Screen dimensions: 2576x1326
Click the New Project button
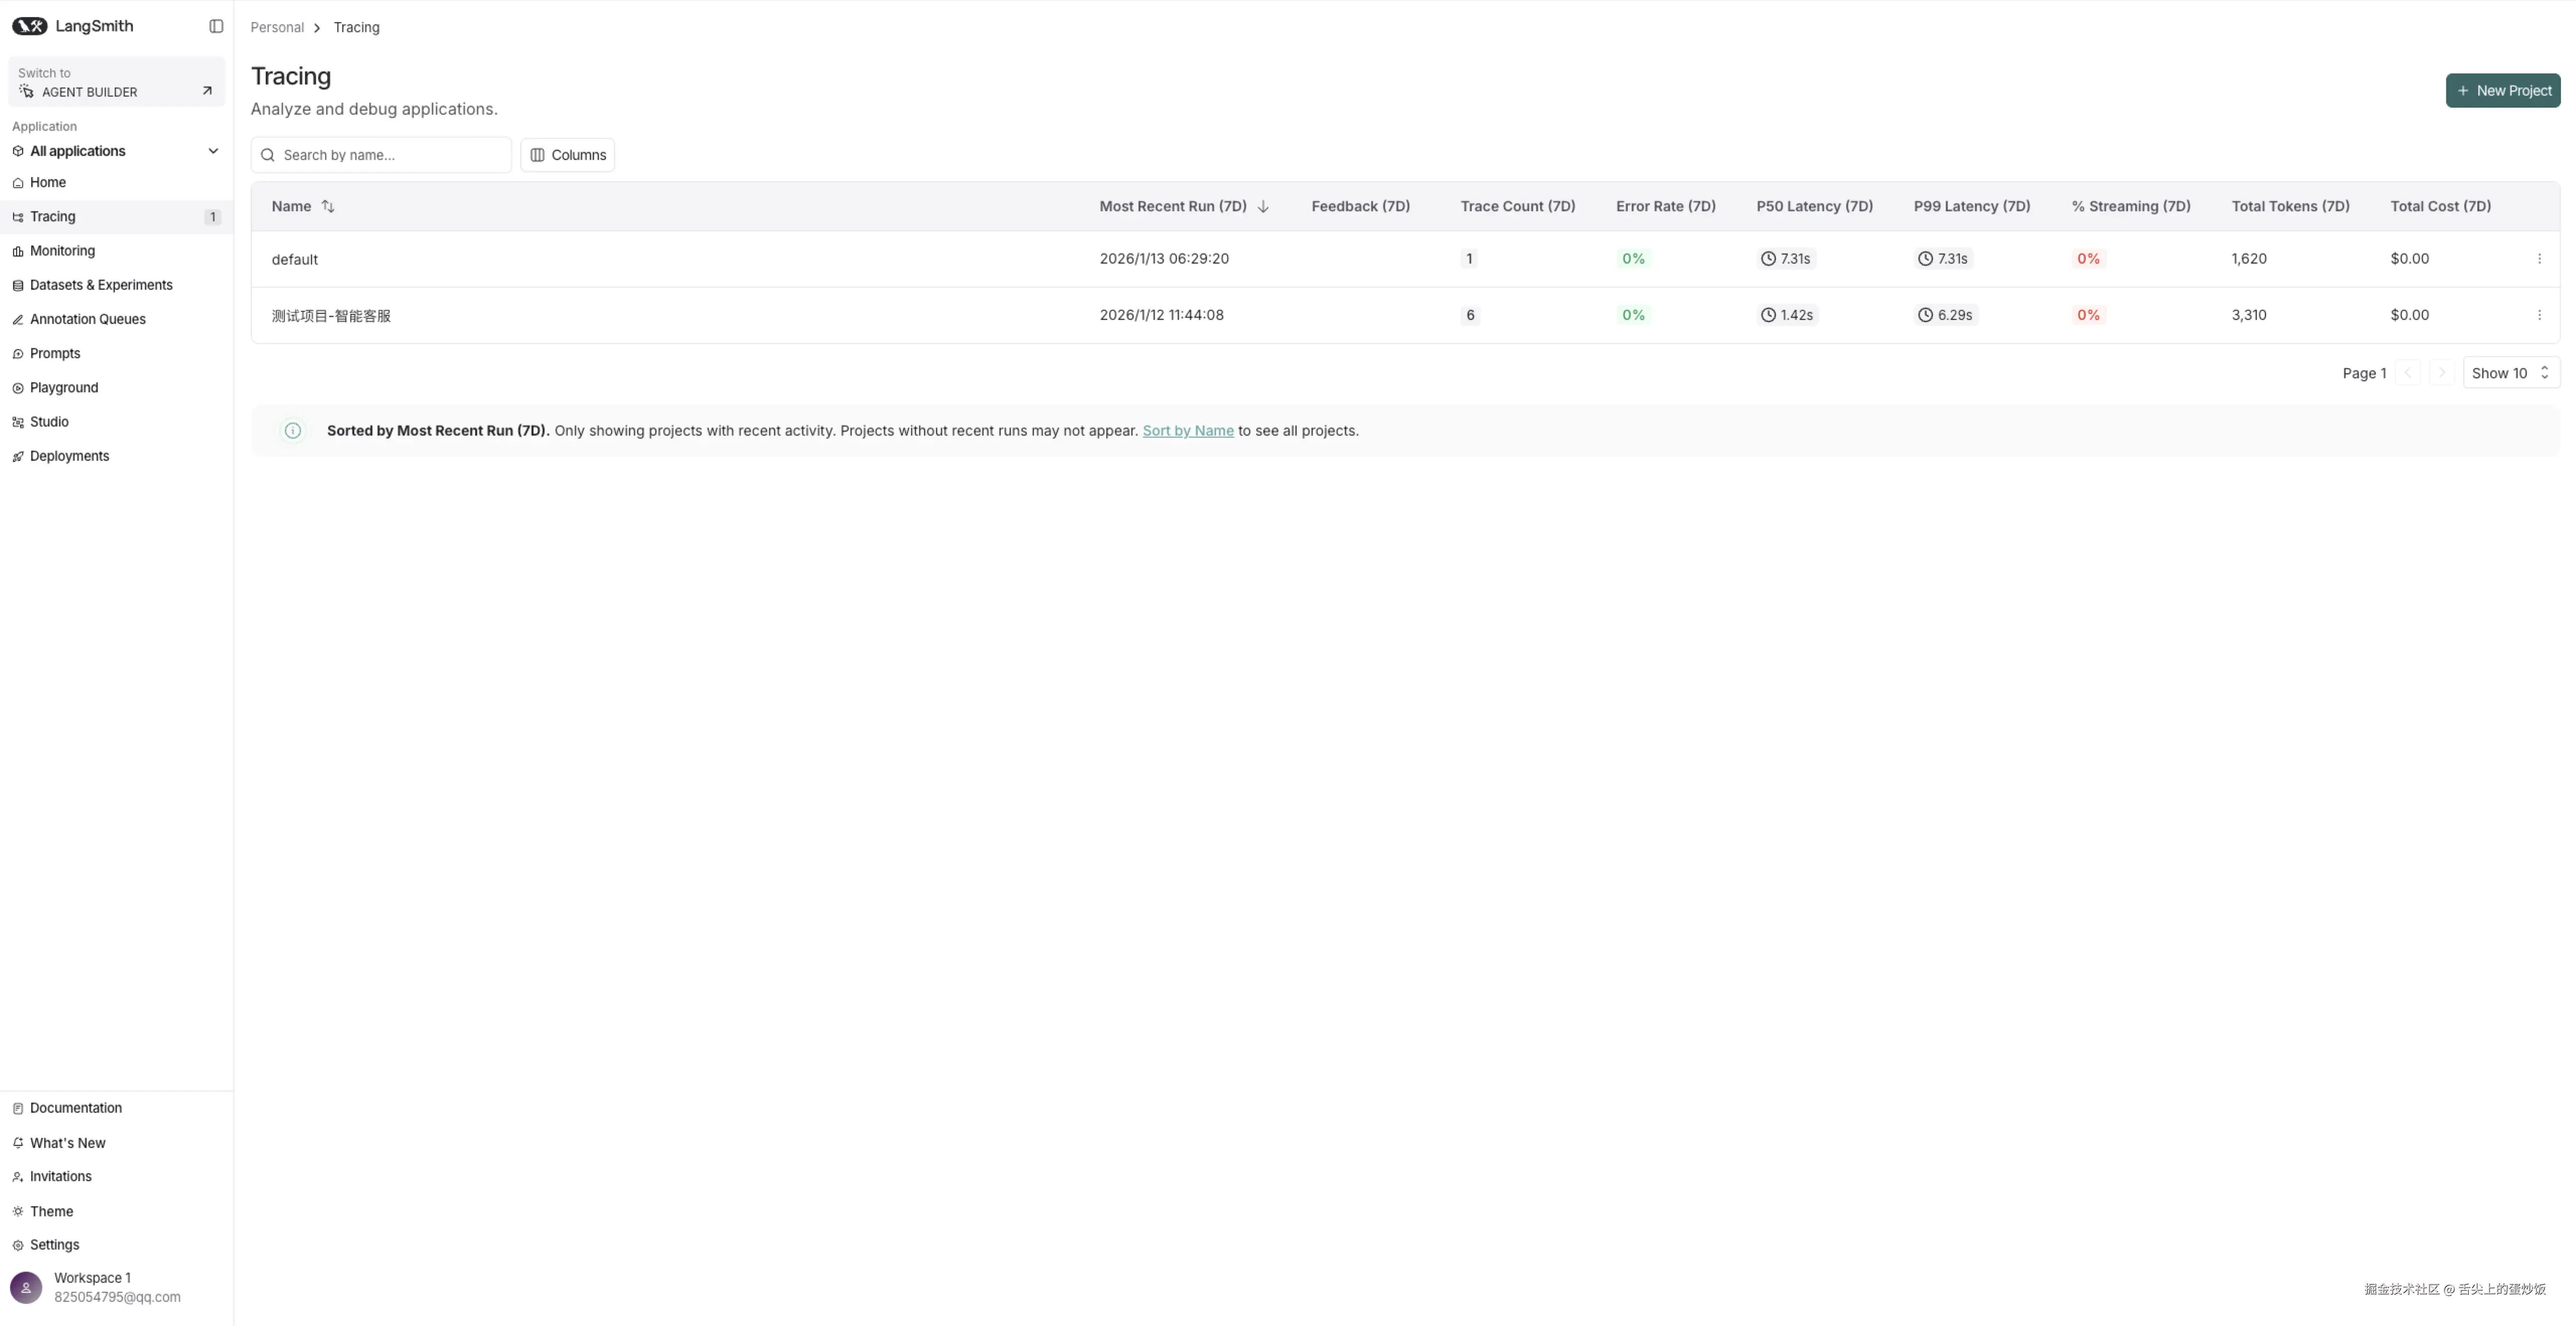tap(2502, 90)
